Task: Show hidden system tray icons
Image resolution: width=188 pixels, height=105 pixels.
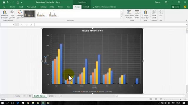Action: [x=159, y=103]
